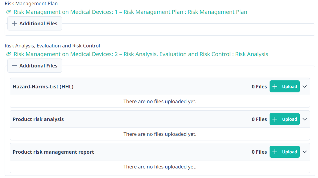Click the plus icon inside Product risk management report Upload button
Screen dimensions: 318x178
click(x=275, y=152)
